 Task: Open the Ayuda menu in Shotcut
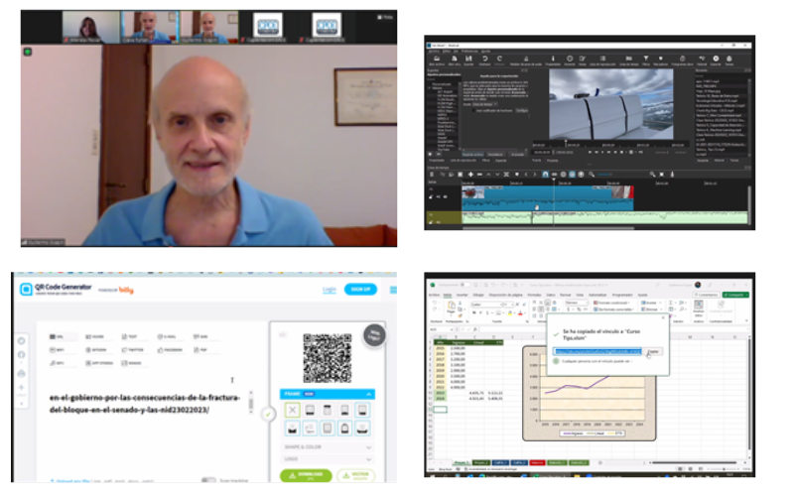point(486,52)
